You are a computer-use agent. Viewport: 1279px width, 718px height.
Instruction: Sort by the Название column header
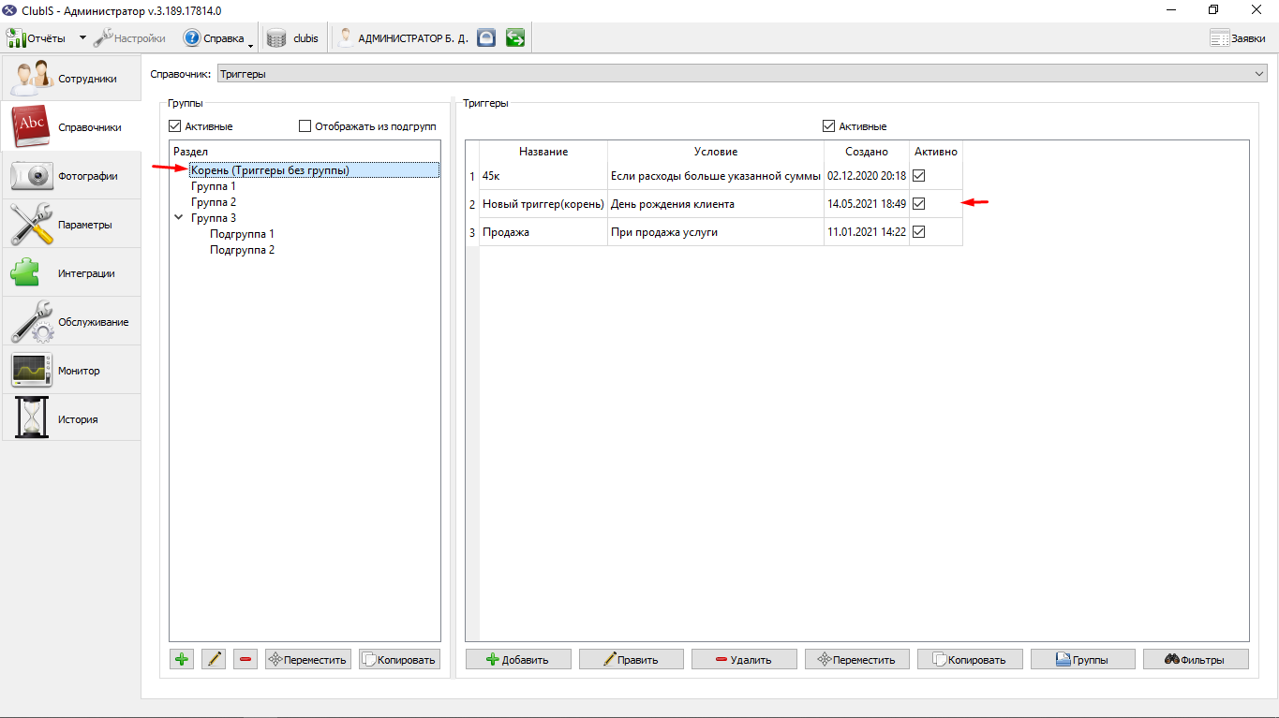[x=543, y=152]
